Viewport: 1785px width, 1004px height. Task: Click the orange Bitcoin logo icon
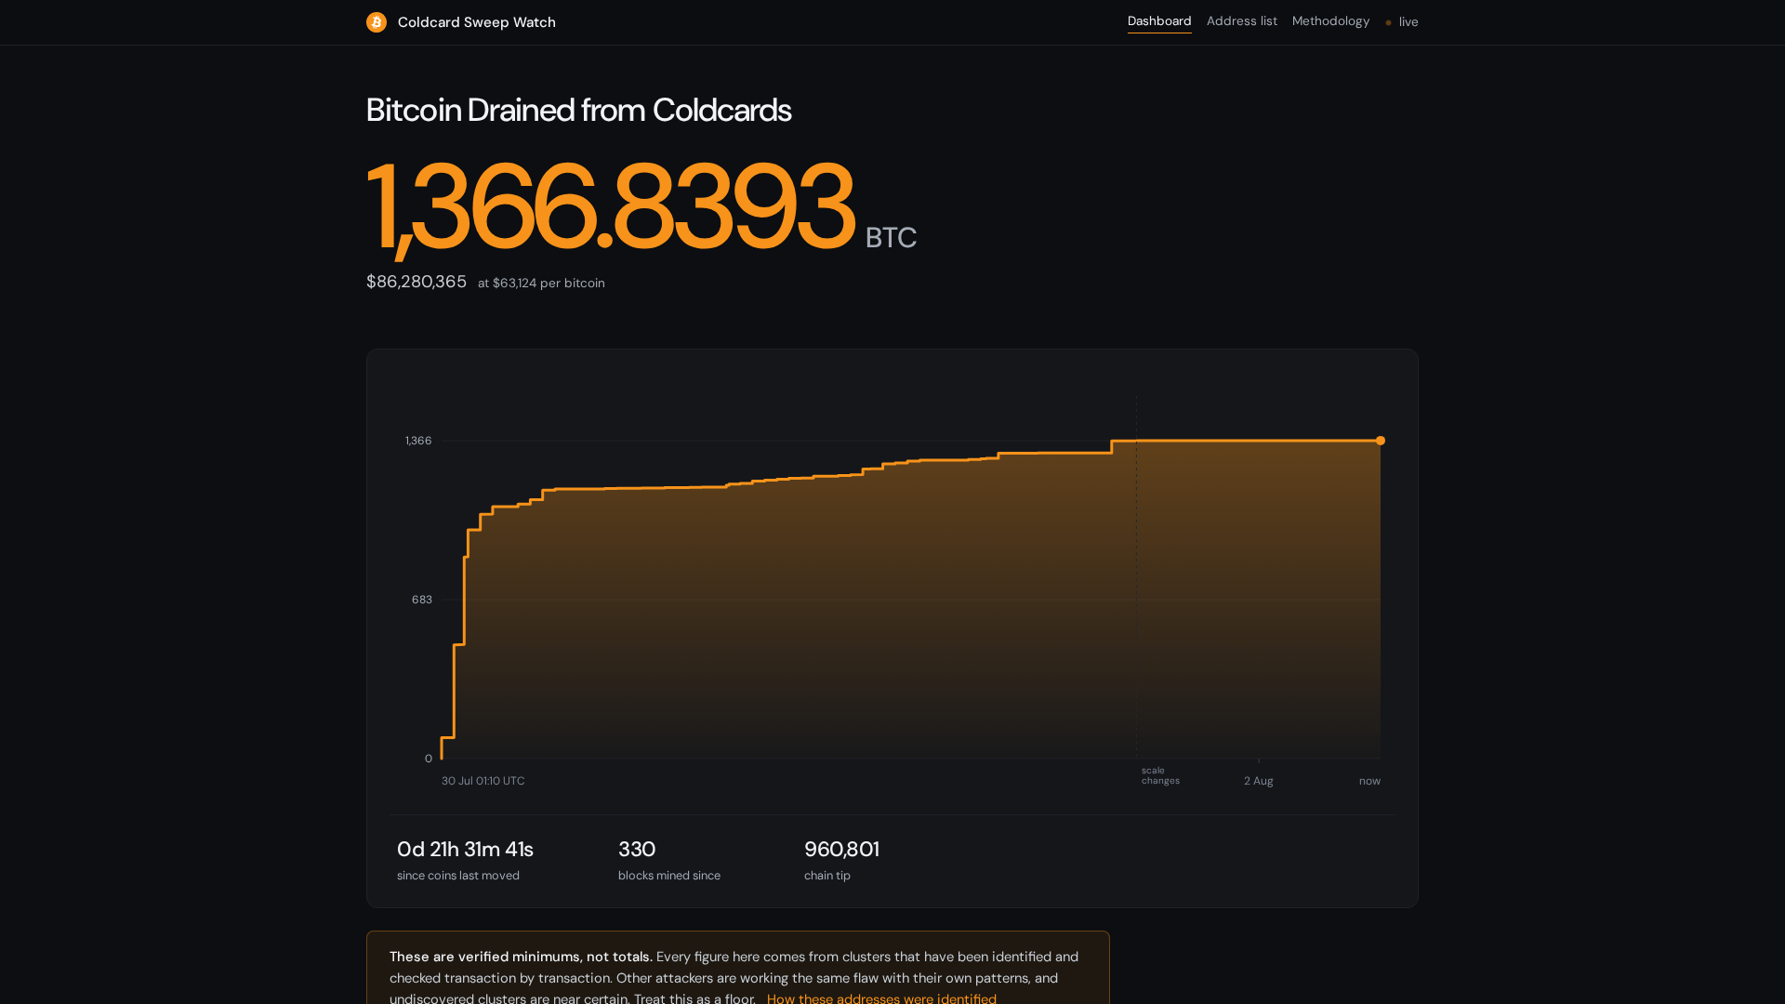point(377,22)
